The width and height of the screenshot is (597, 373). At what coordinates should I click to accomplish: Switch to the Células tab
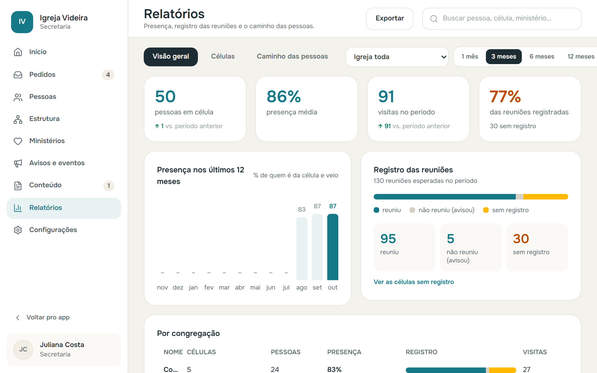pyautogui.click(x=223, y=57)
